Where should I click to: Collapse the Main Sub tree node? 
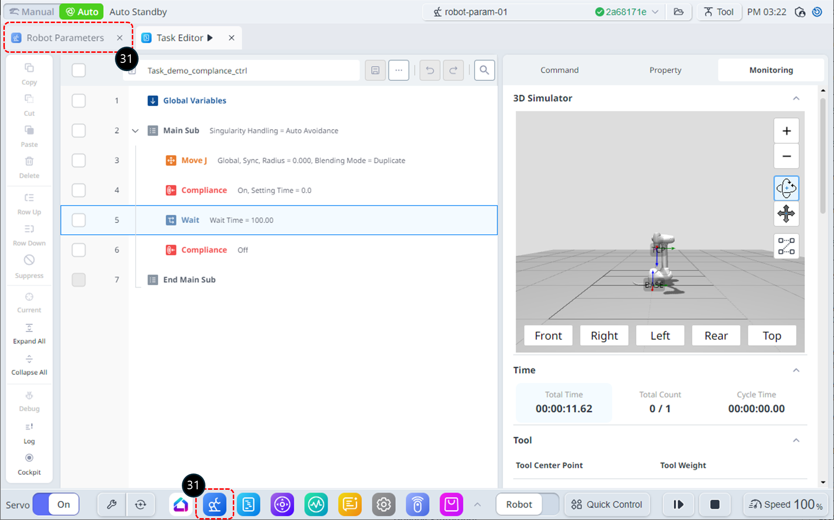[x=135, y=131]
